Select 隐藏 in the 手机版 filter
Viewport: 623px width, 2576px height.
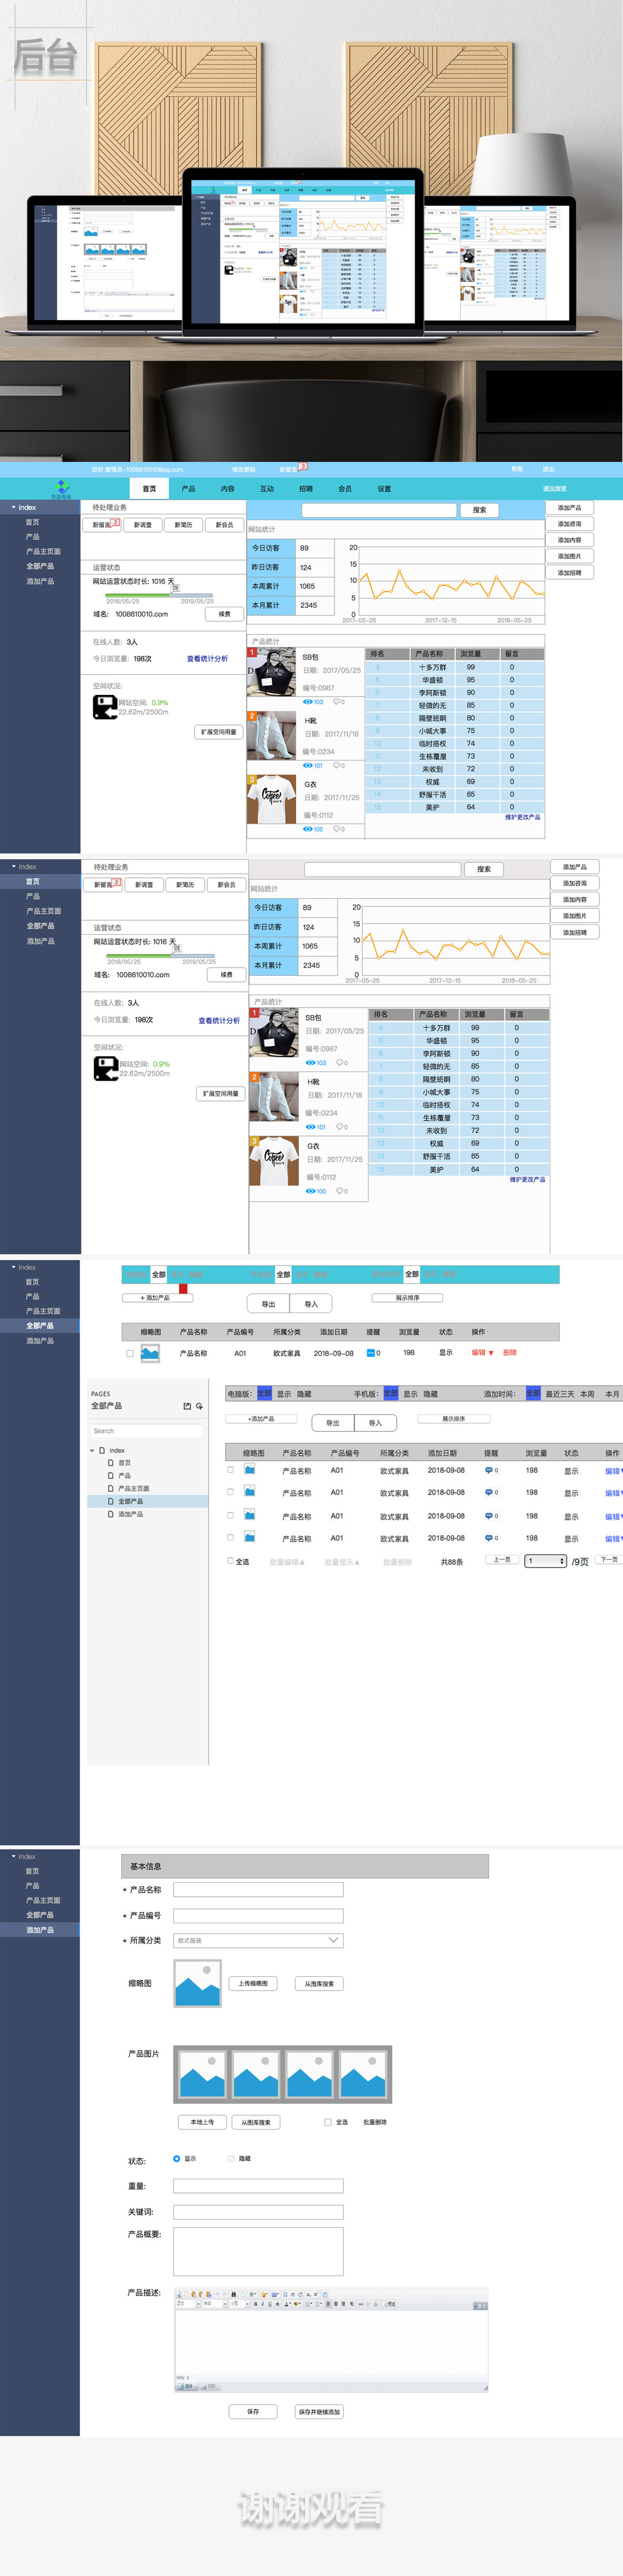[x=430, y=1394]
